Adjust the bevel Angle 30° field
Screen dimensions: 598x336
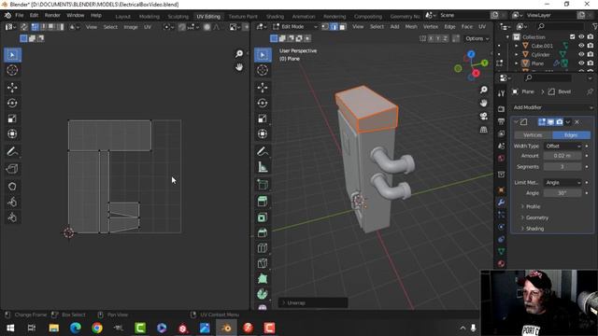tap(562, 193)
